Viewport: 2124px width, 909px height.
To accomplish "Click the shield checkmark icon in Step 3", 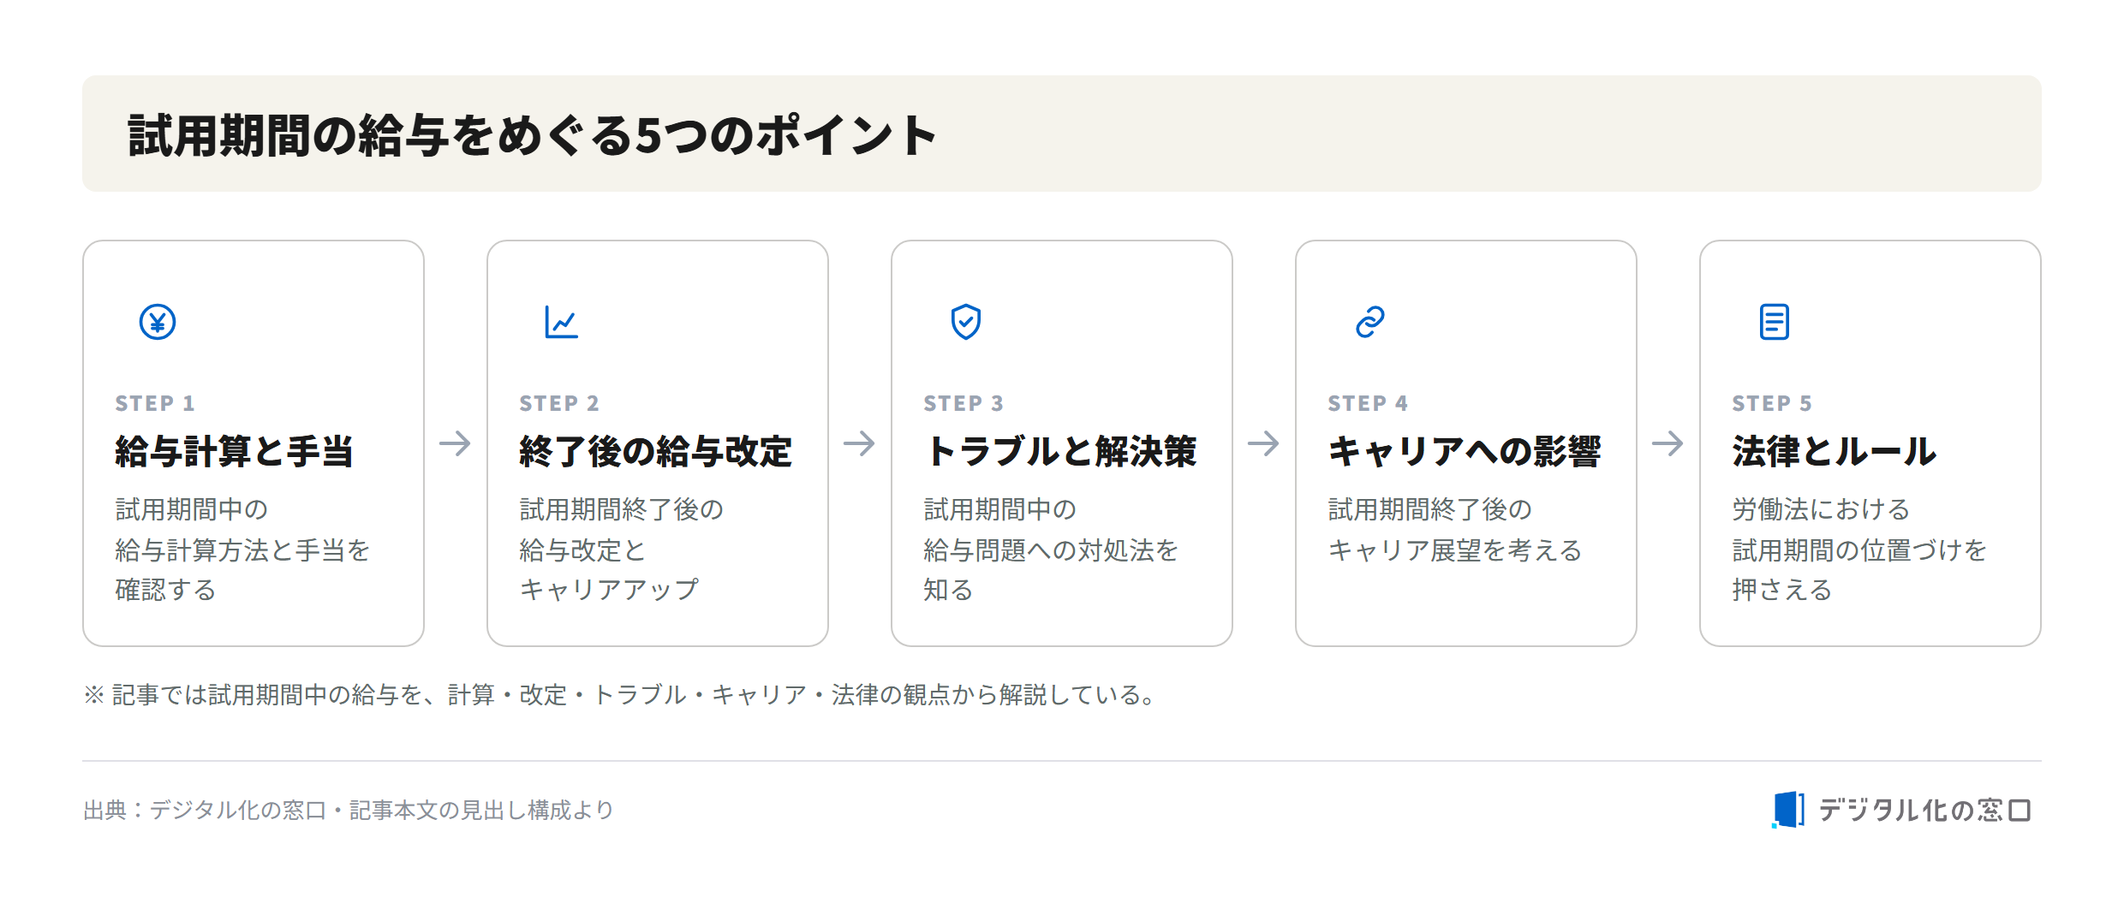I will tap(966, 322).
